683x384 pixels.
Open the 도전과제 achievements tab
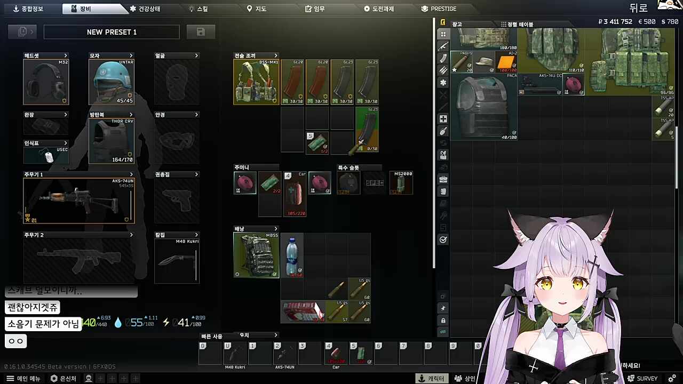(379, 9)
